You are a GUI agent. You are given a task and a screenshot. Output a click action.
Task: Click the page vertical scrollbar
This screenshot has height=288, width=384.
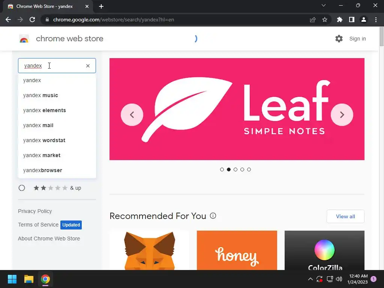pos(381,37)
